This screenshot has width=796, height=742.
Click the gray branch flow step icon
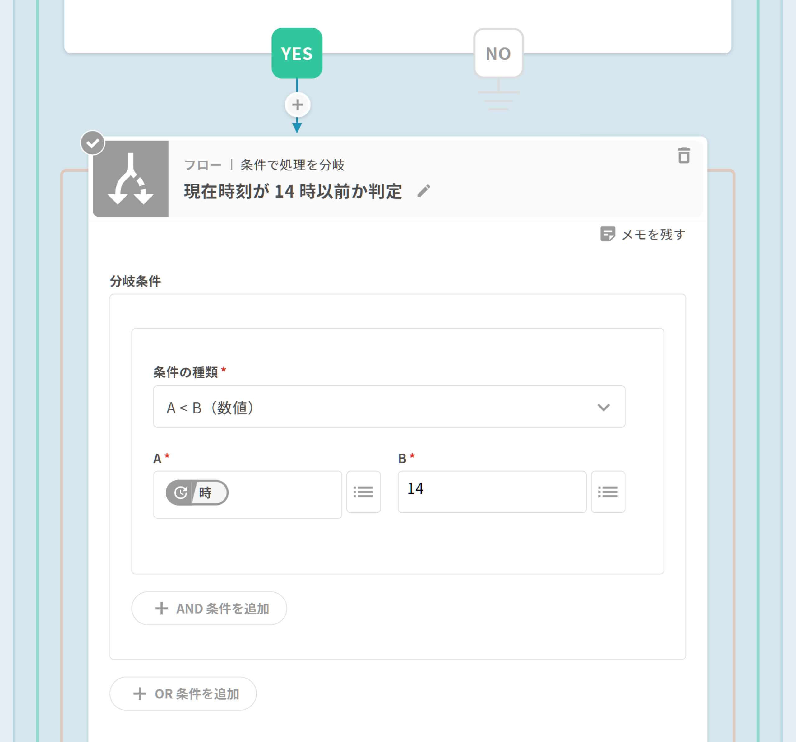point(131,178)
